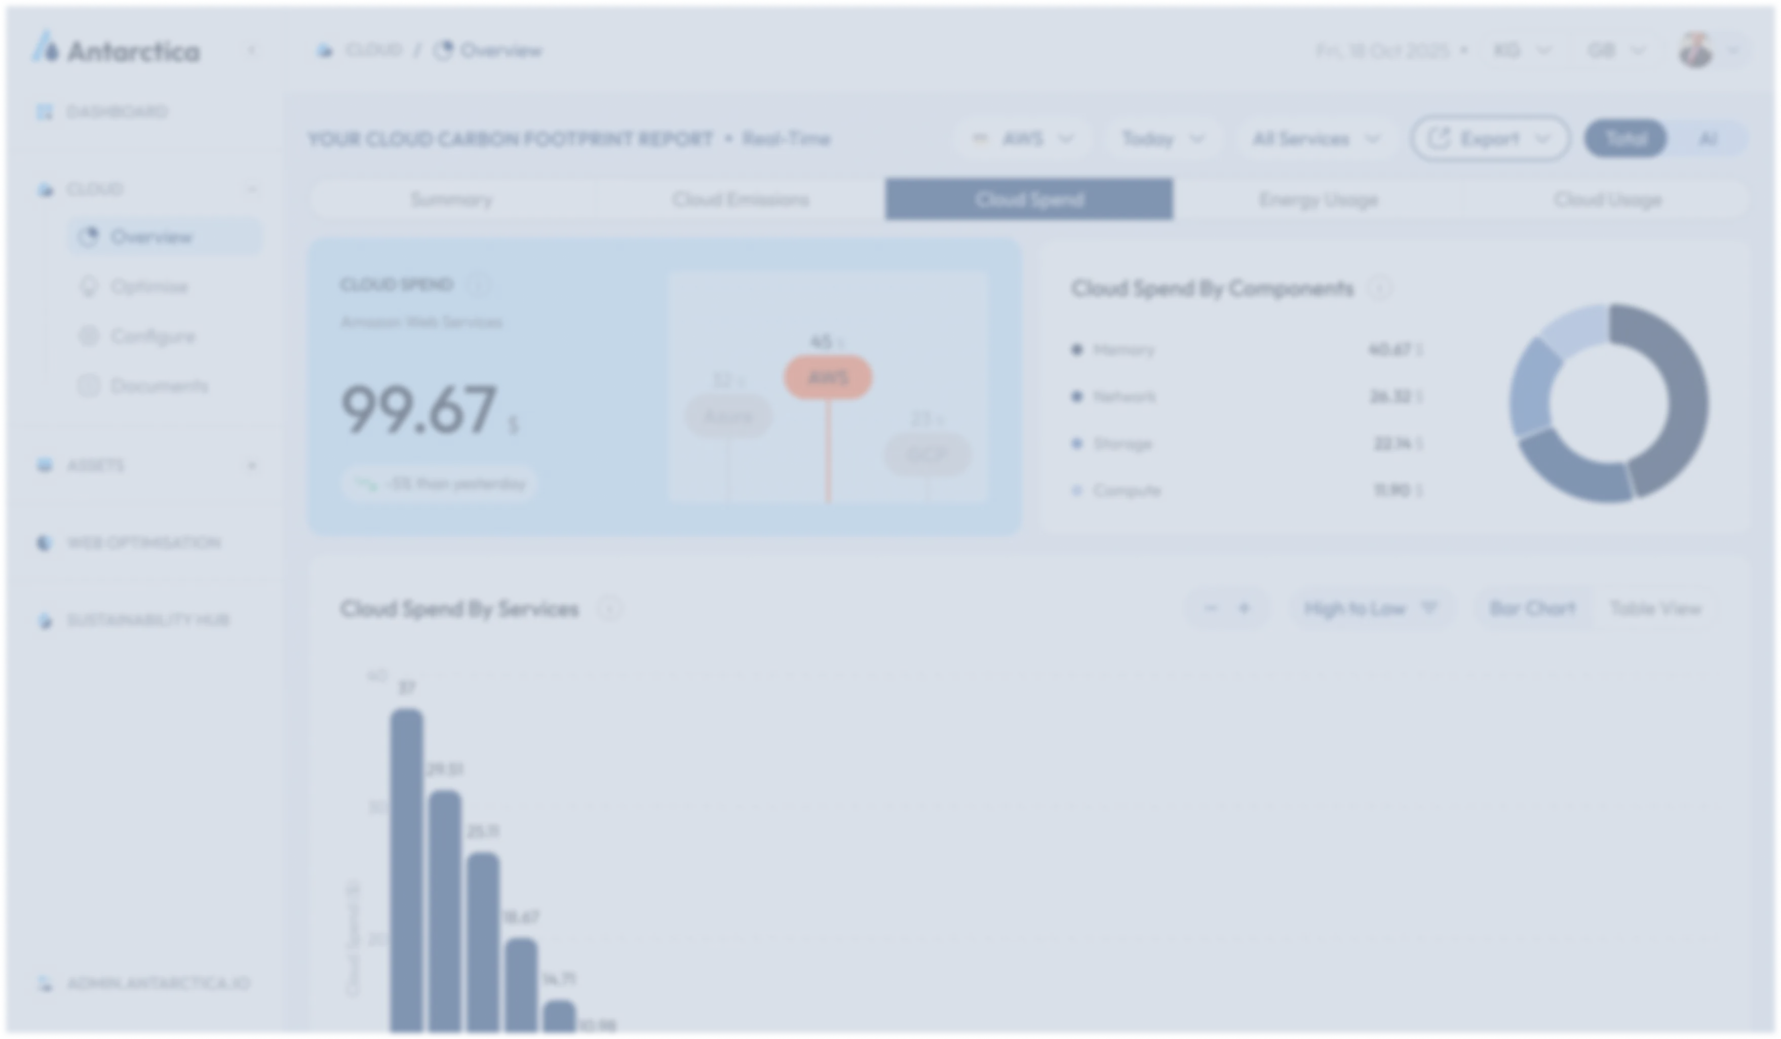Click the info icon beside Cloud Spend By Components

click(1380, 288)
